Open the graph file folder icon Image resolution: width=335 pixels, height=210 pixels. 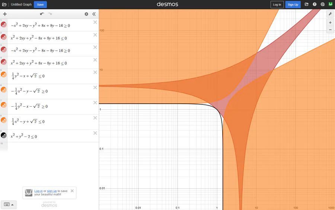[x=4, y=4]
